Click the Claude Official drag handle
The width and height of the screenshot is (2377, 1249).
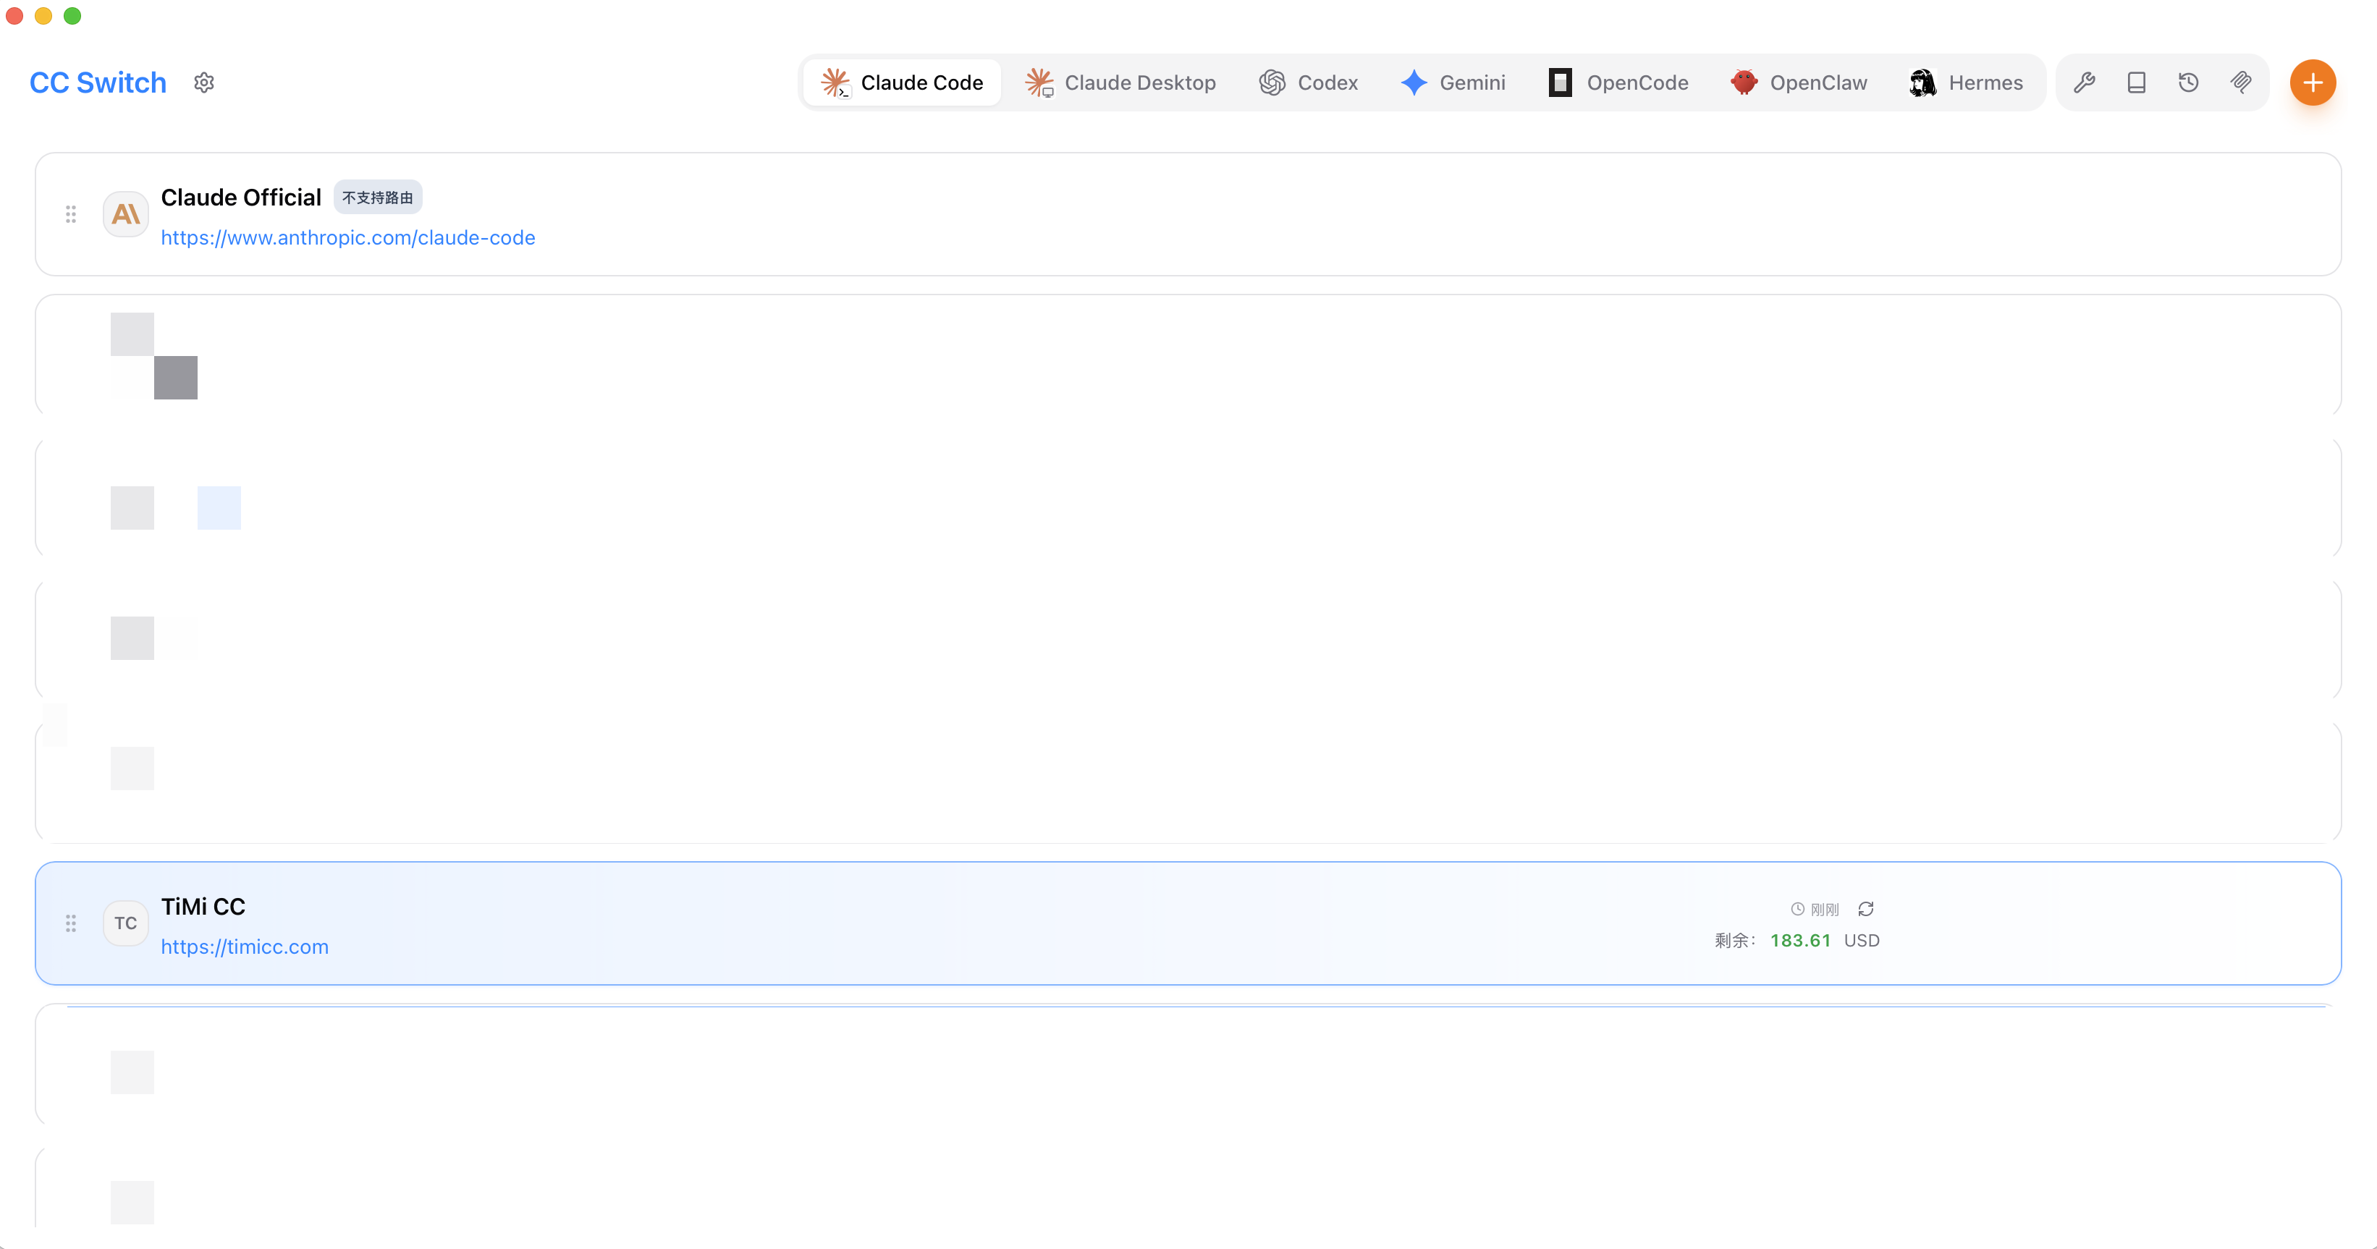point(71,215)
